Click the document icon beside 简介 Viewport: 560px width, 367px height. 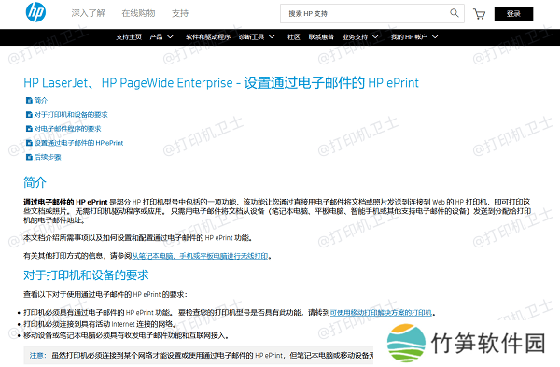(29, 101)
